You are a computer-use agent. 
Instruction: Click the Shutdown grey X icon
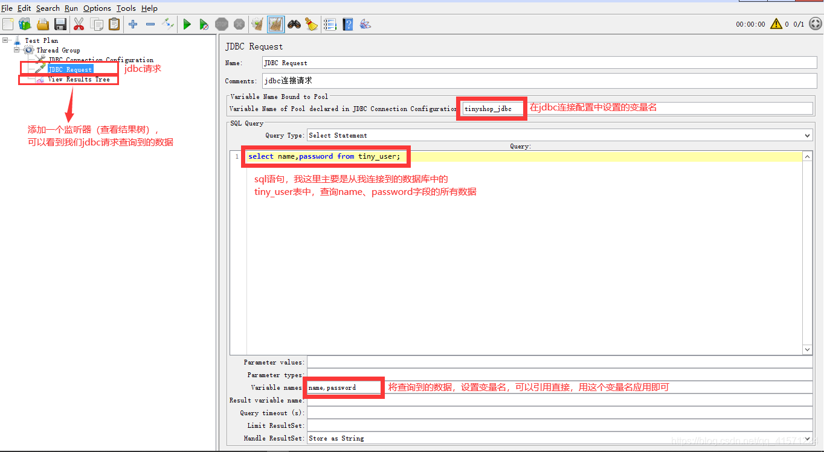(239, 24)
